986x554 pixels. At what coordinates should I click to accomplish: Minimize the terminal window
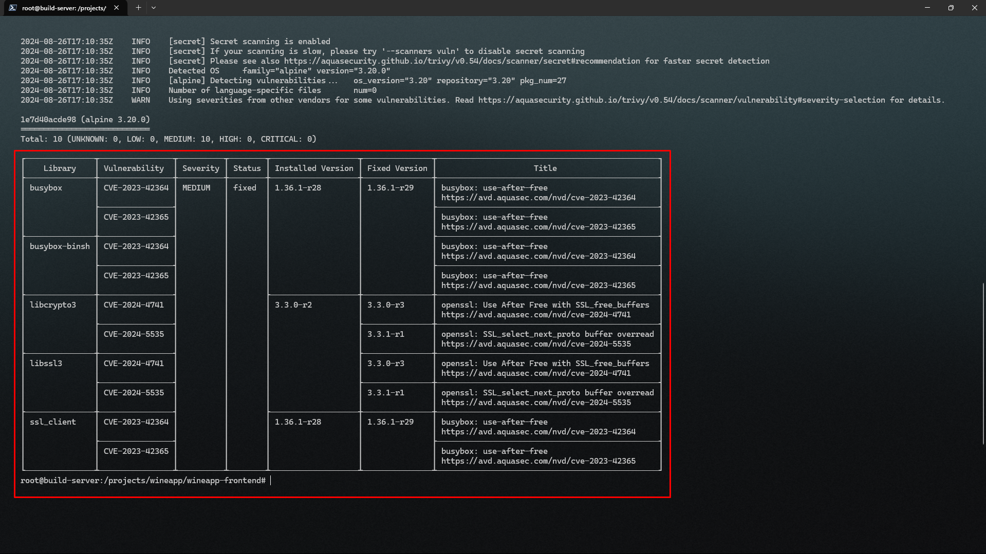(x=927, y=8)
